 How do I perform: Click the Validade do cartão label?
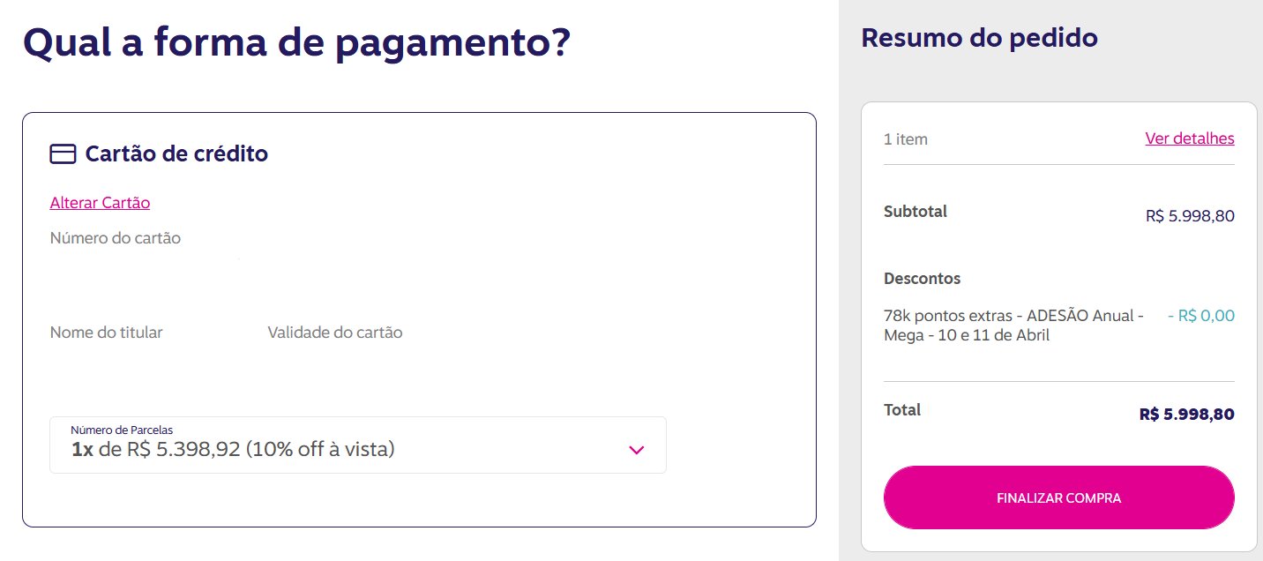(335, 333)
